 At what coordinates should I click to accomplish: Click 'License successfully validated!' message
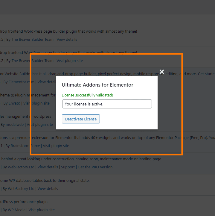pos(87,95)
